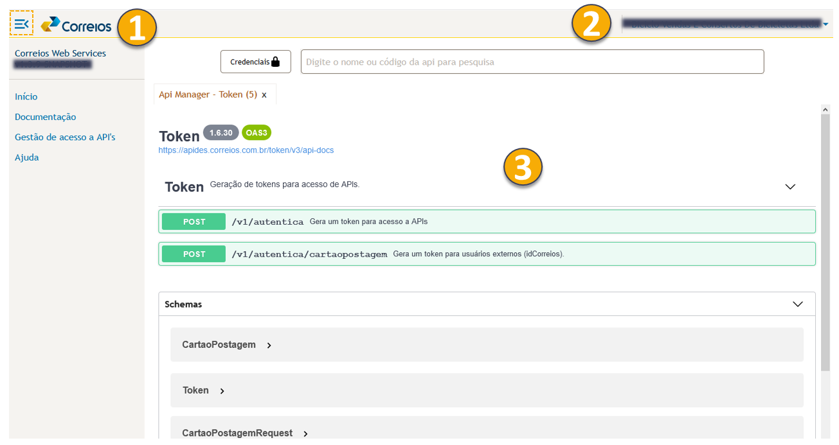This screenshot has height=445, width=839.
Task: Click the large Token page heading
Action: [179, 136]
